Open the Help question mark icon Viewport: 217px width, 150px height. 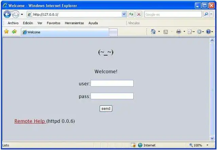209,32
